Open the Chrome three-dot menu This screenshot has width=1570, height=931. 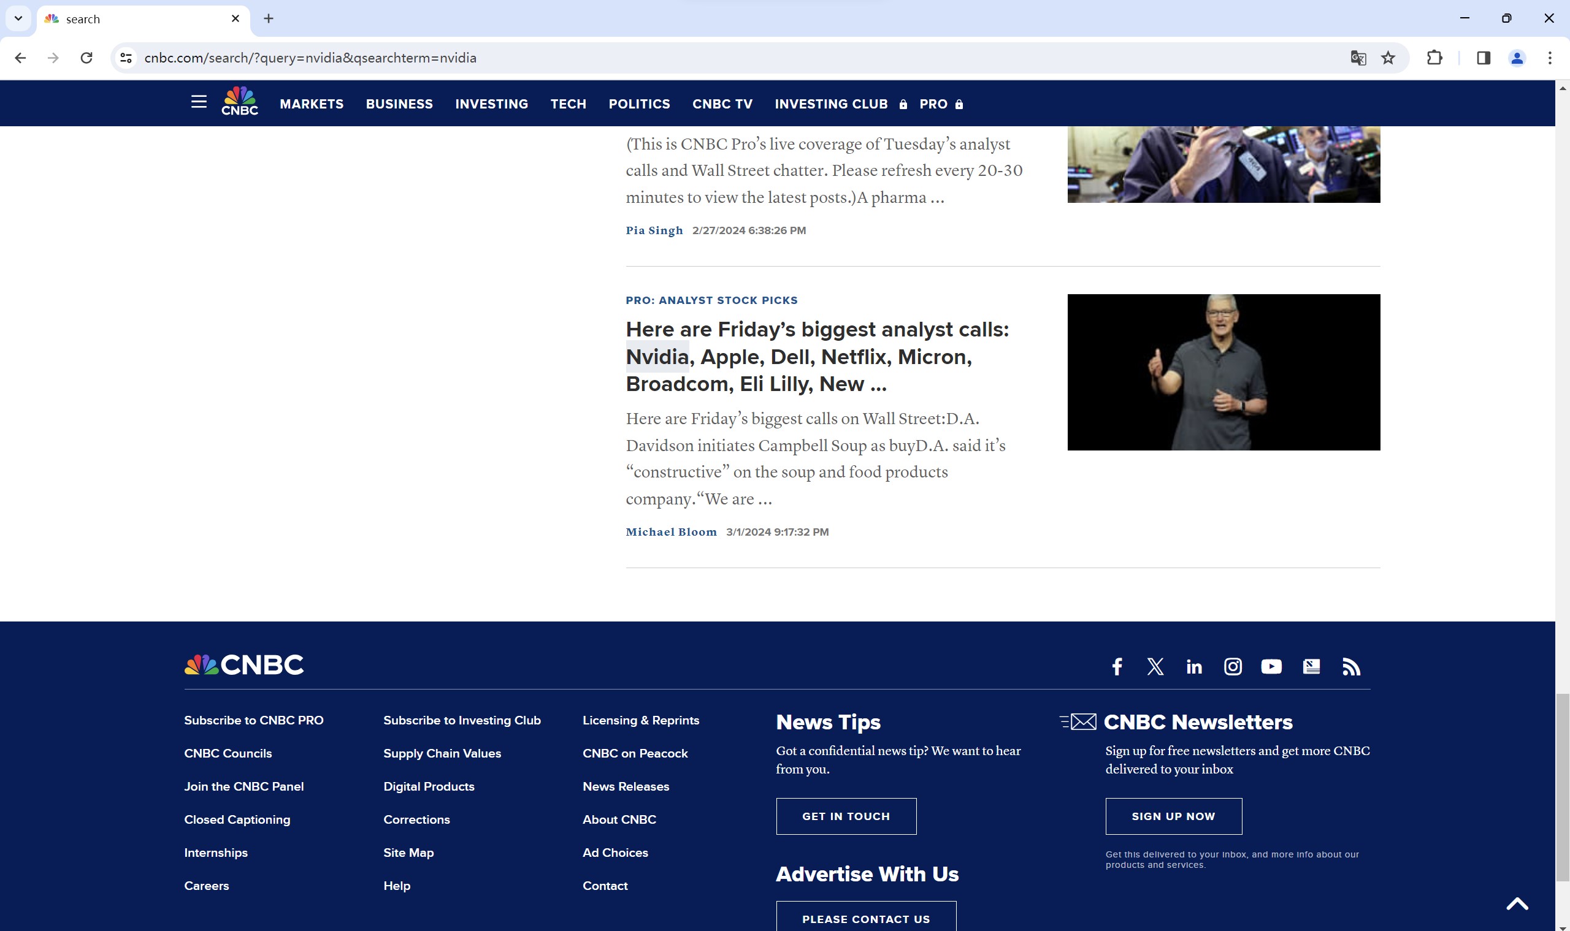pyautogui.click(x=1550, y=58)
